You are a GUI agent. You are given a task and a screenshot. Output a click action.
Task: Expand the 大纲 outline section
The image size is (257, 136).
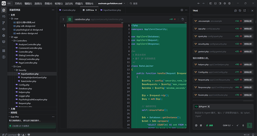(13, 109)
